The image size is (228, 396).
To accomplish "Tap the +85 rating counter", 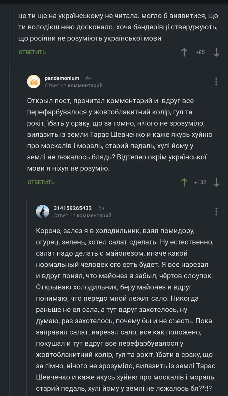I will click(x=200, y=52).
